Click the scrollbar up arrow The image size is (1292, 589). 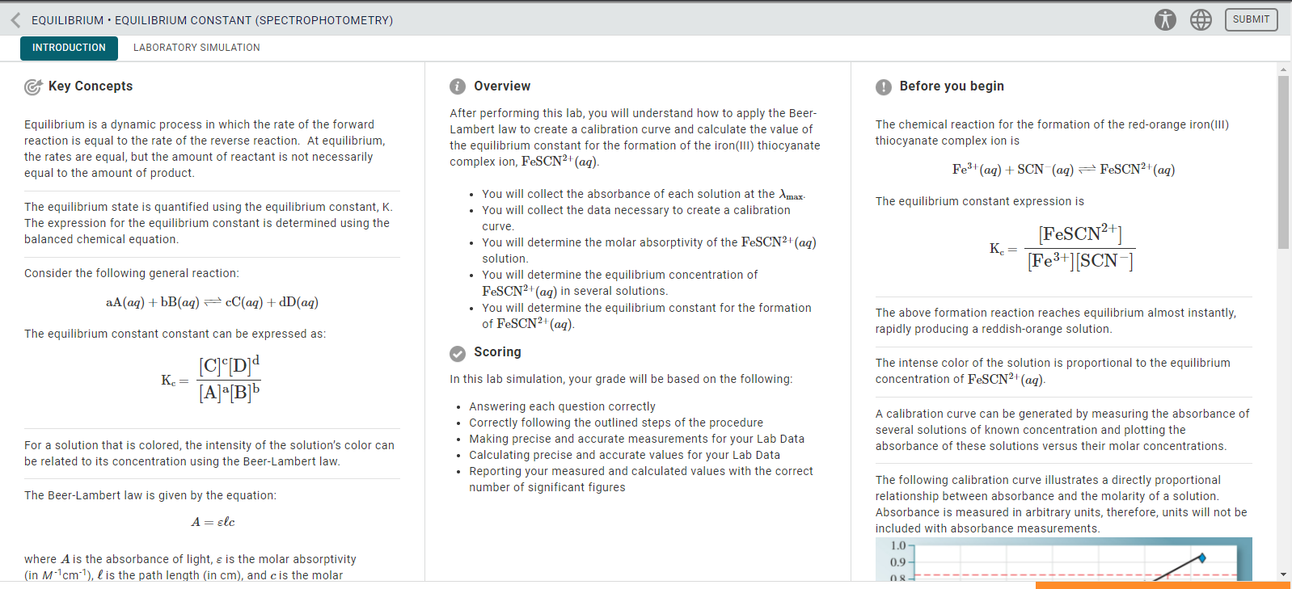coord(1283,69)
